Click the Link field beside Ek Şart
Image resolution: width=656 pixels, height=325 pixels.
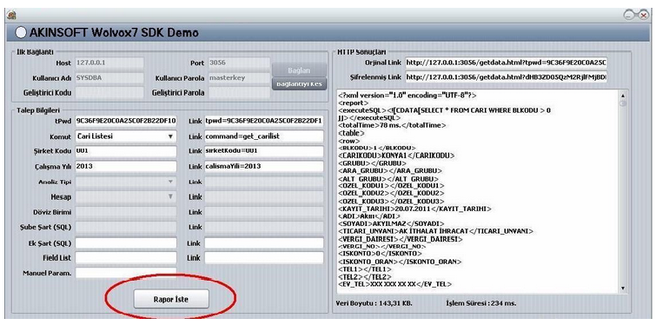pos(264,243)
